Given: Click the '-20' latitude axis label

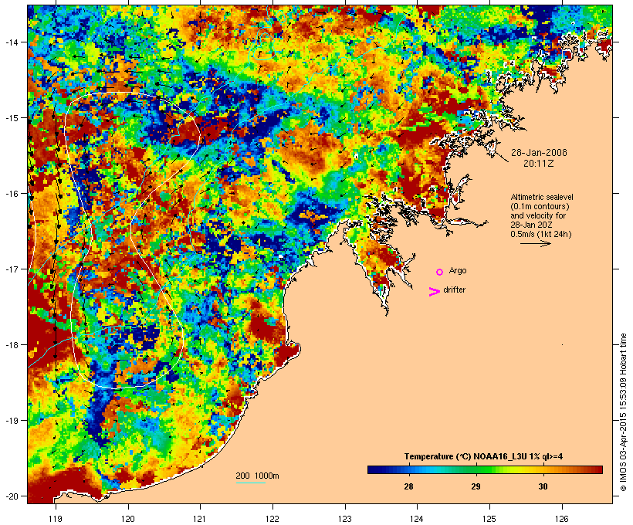Looking at the screenshot, I should pyautogui.click(x=11, y=496).
